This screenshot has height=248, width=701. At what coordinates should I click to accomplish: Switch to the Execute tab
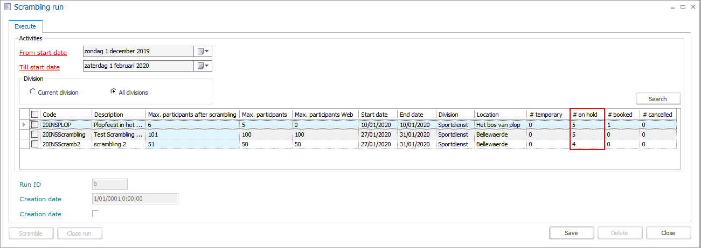tap(25, 26)
